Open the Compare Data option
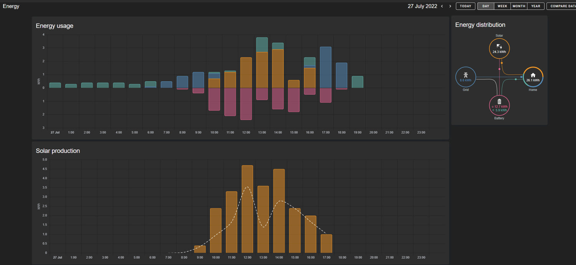Image resolution: width=576 pixels, height=265 pixels. click(x=561, y=6)
